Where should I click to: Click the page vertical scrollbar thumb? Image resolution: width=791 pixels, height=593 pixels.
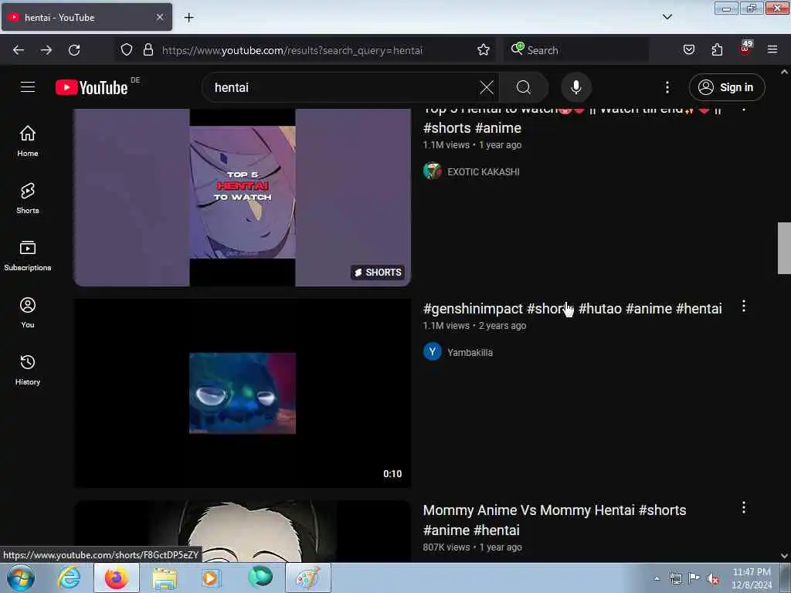coord(784,248)
